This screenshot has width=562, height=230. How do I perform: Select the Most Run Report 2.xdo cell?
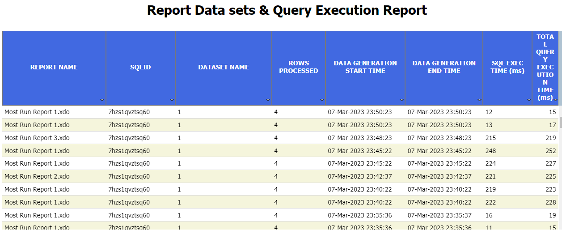pos(37,176)
